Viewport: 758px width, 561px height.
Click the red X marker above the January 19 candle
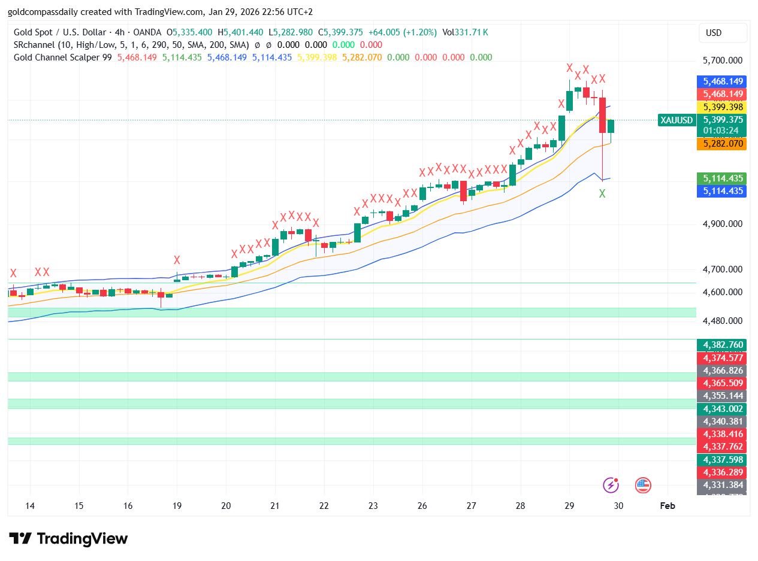coord(176,260)
